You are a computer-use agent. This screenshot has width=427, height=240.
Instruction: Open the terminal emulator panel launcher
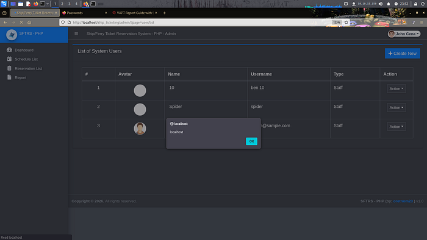[x=43, y=4]
